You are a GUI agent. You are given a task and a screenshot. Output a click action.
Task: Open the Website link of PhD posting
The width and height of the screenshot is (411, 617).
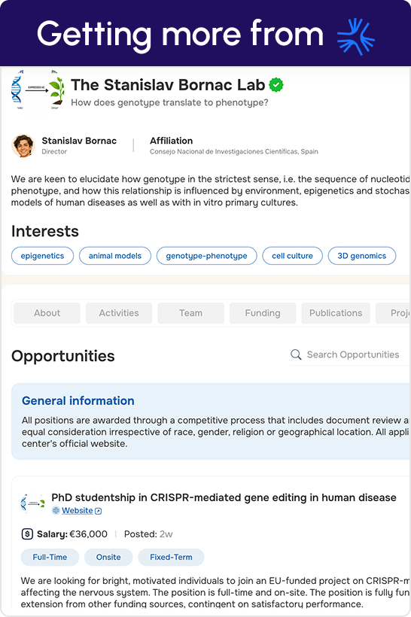(78, 510)
